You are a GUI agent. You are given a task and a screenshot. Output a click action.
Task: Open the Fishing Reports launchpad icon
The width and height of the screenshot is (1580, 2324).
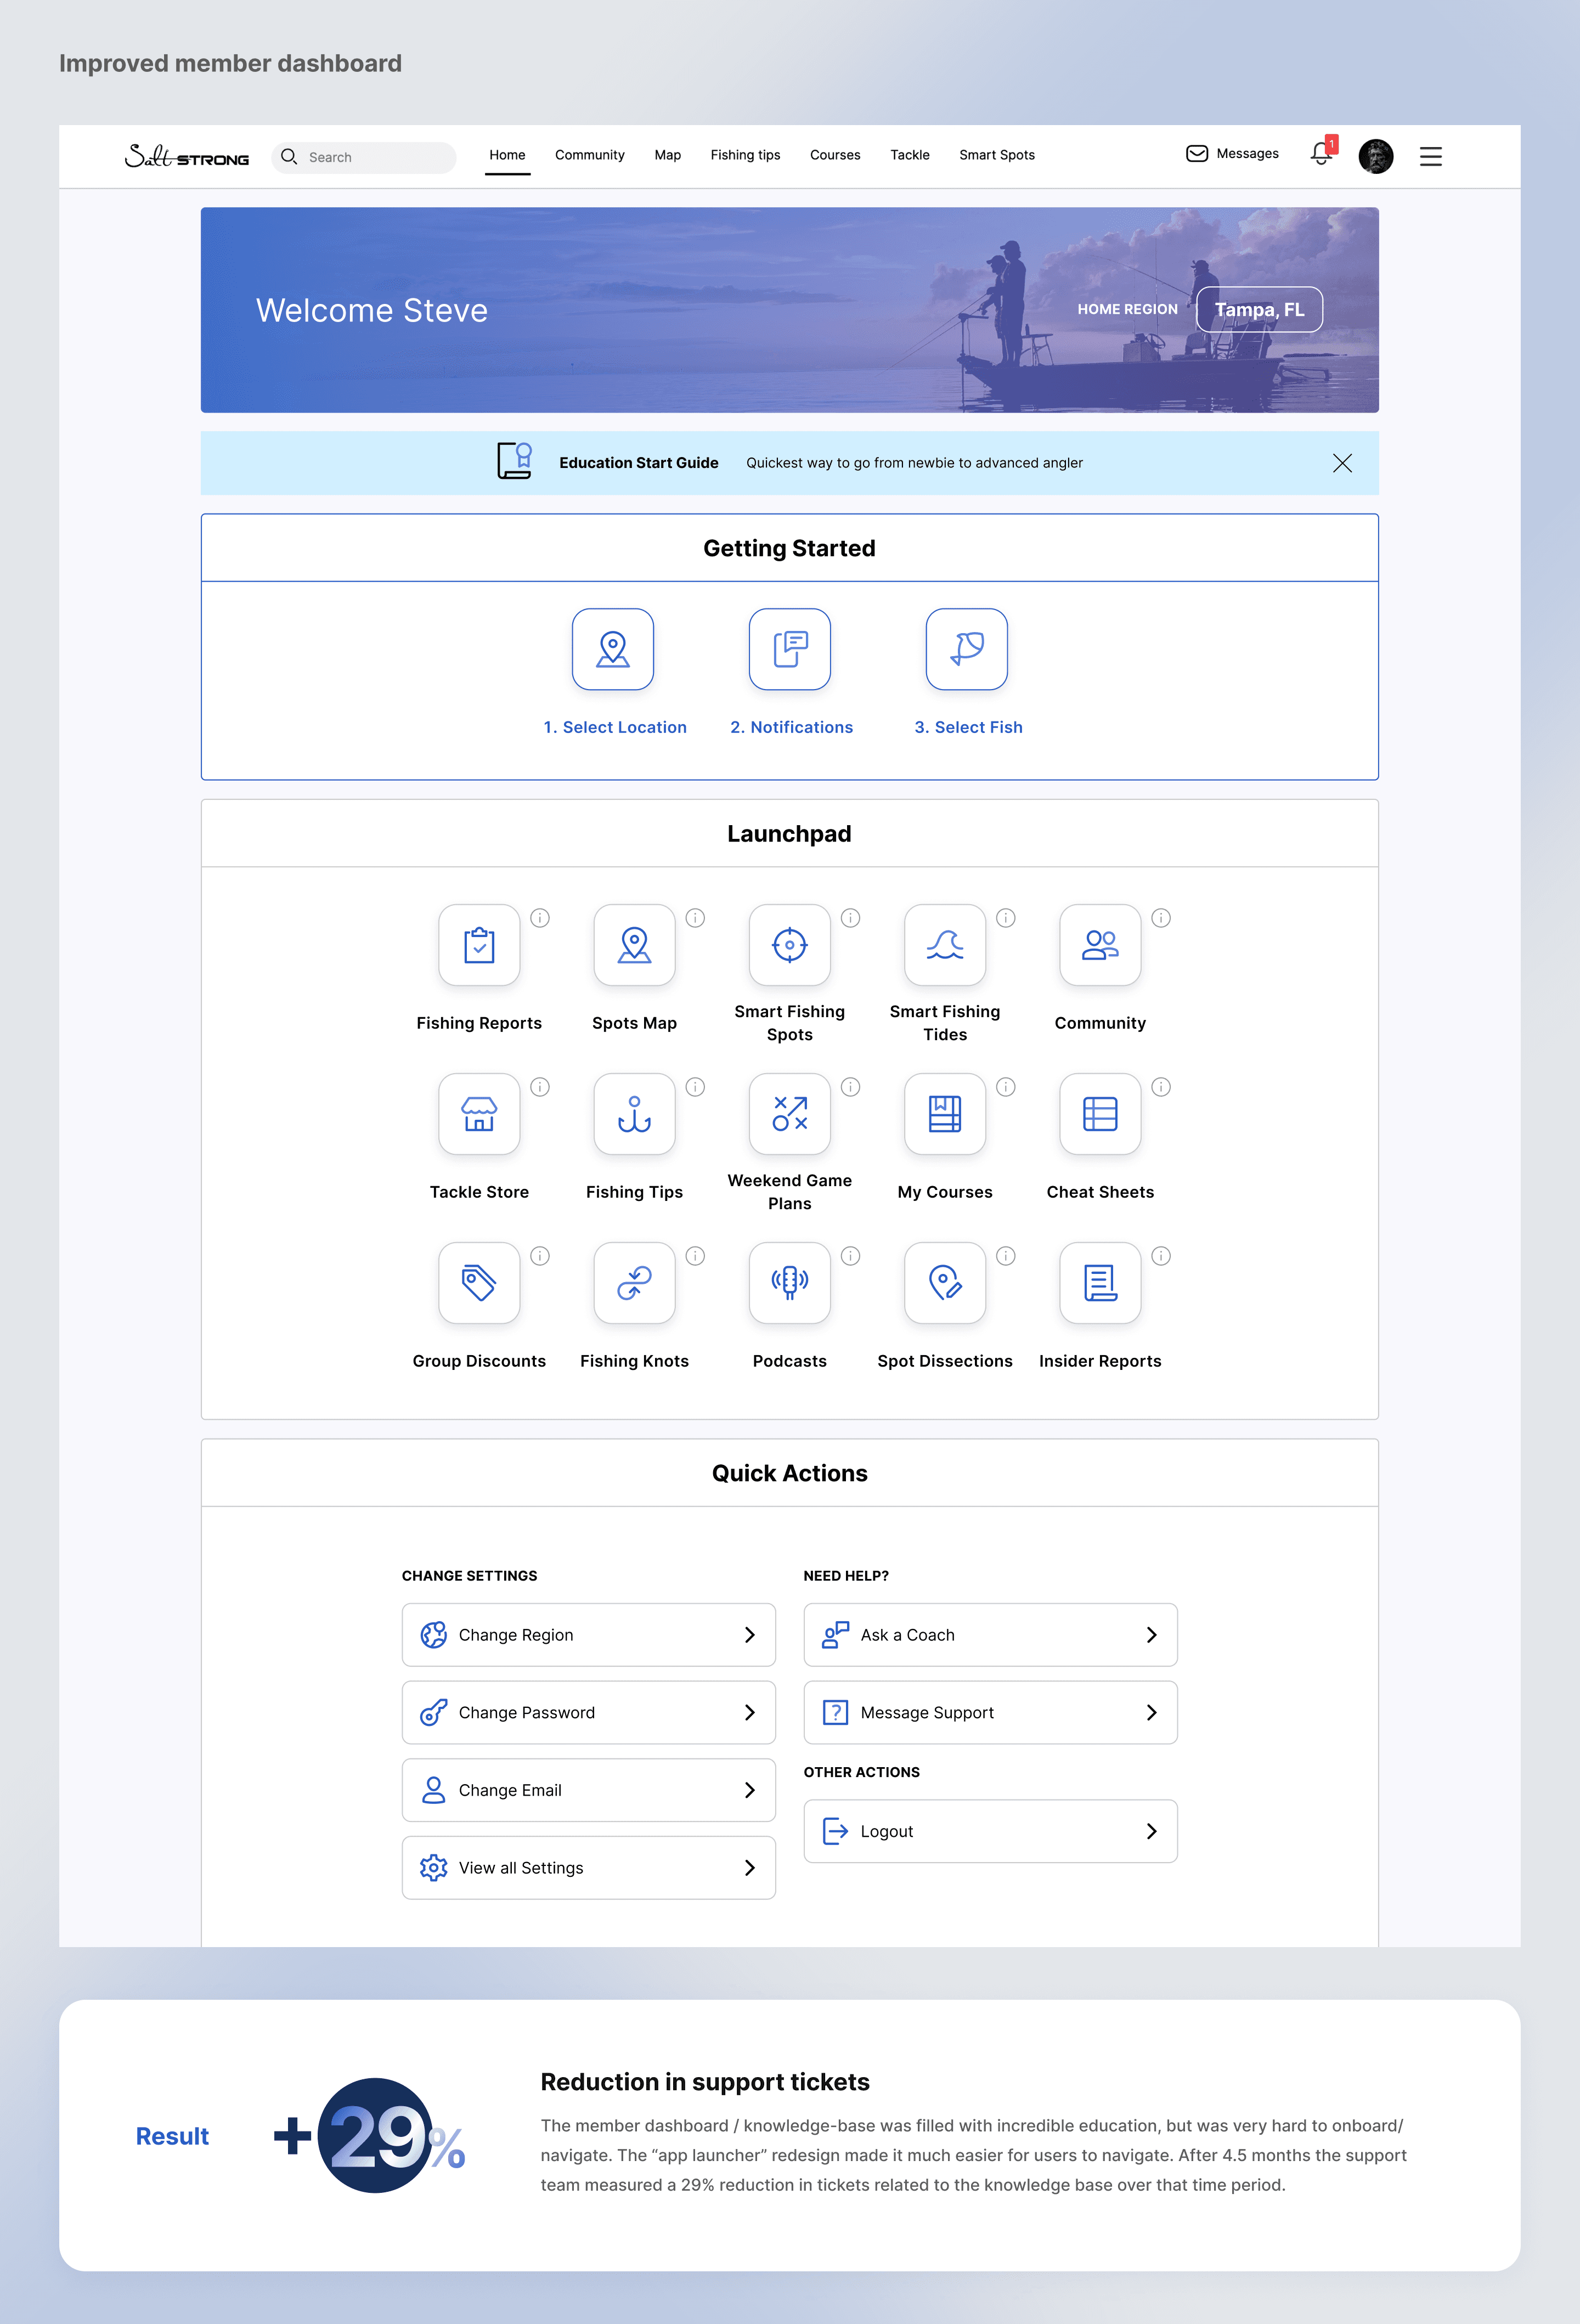pos(479,945)
